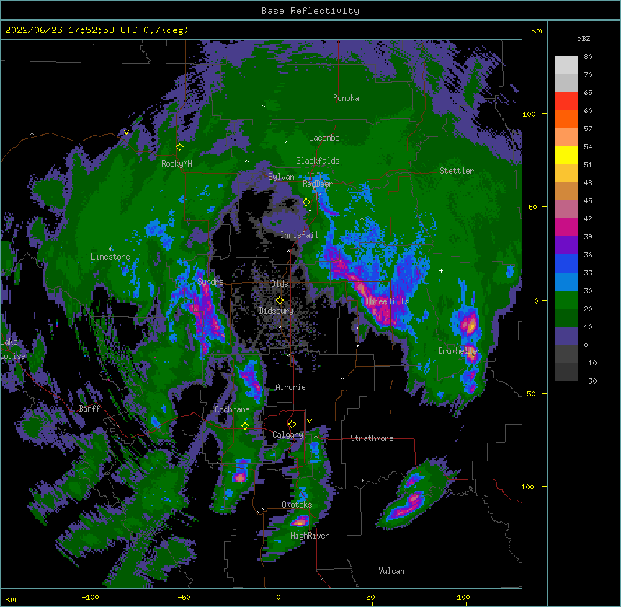This screenshot has width=621, height=607.
Task: Click the 80 dBZ light gray legend swatch
Action: [x=566, y=66]
